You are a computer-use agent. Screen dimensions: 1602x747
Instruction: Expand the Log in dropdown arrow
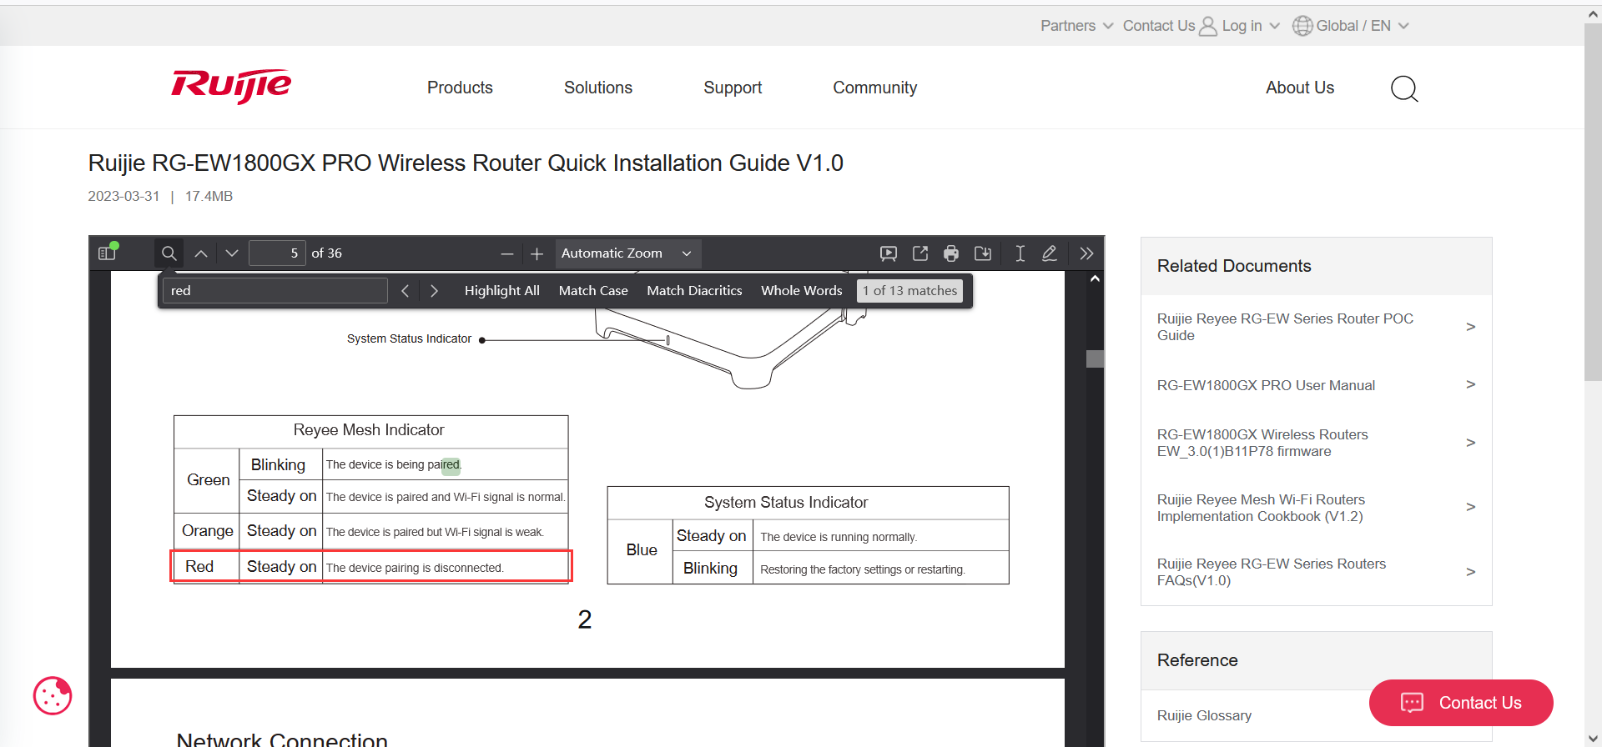pos(1274,26)
